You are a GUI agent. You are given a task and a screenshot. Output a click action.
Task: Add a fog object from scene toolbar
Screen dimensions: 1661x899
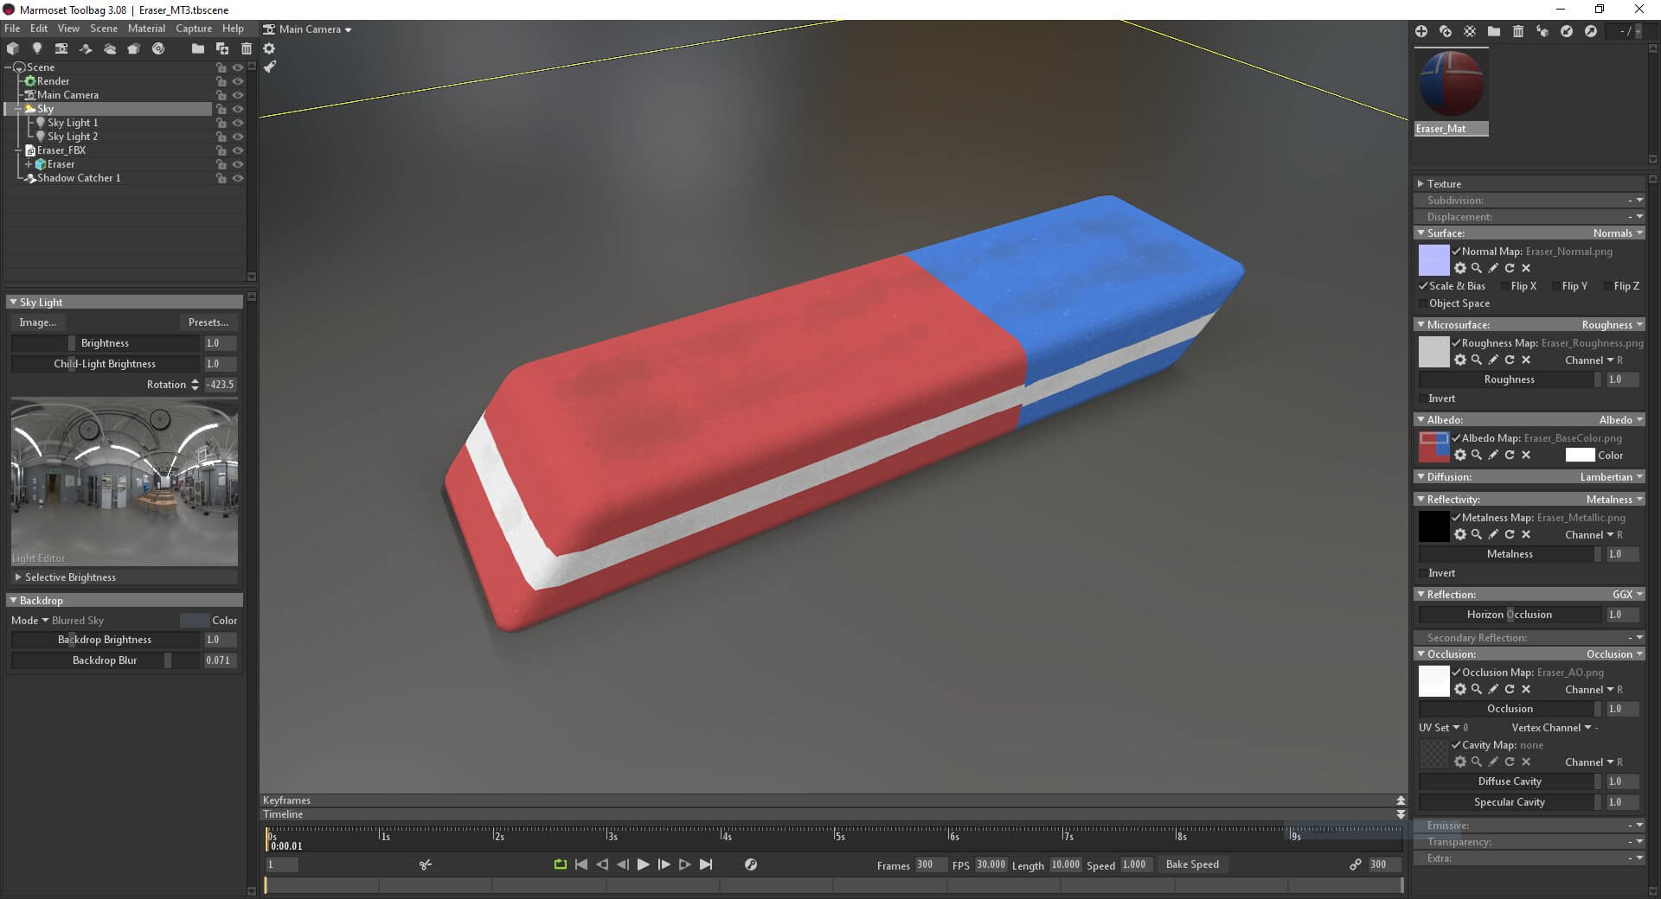coord(110,48)
